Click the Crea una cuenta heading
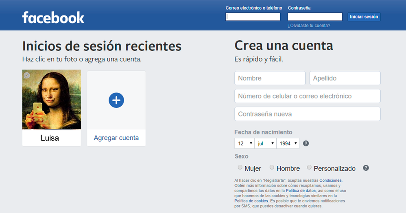 click(x=284, y=46)
